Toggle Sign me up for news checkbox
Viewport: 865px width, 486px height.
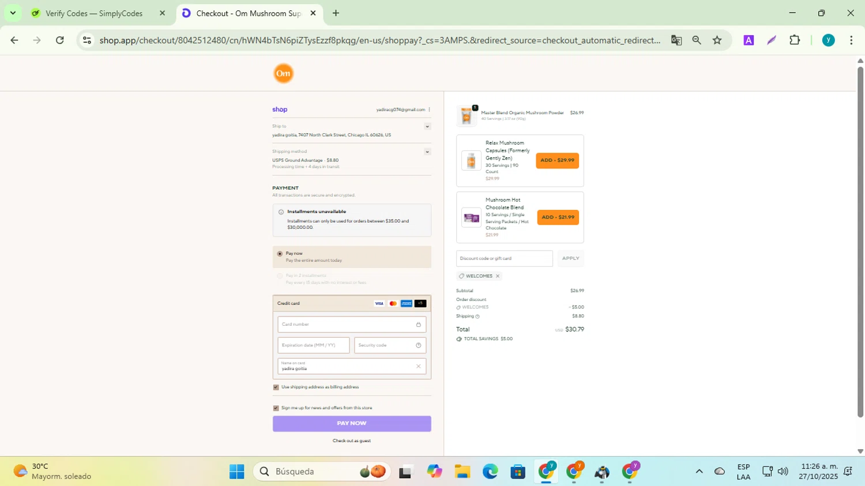coord(276,408)
